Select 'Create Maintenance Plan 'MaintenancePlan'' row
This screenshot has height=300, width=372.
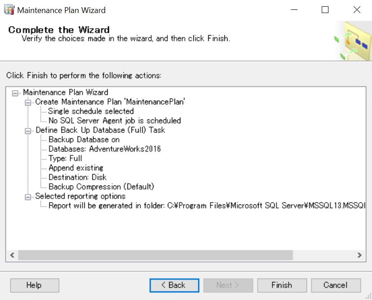(x=110, y=101)
